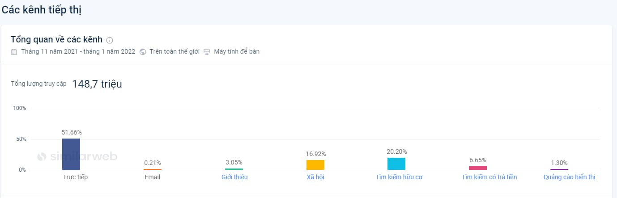Click the 51.66% value above Trực tiếp bar

[72, 132]
